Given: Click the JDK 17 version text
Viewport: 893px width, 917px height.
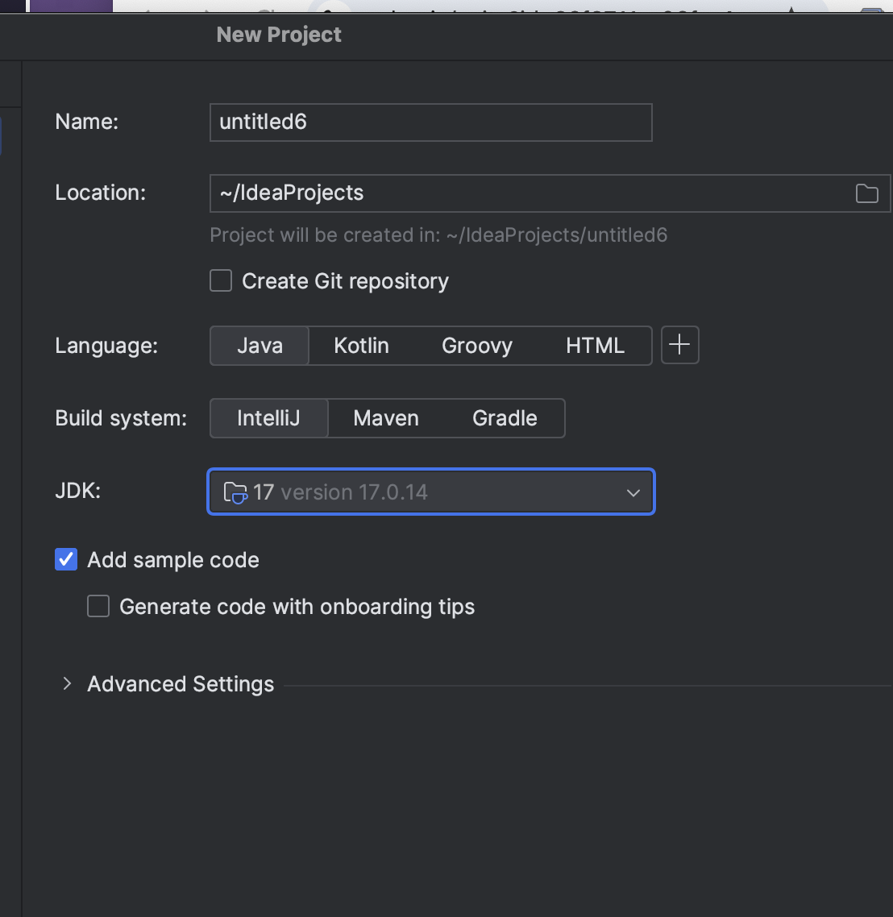Looking at the screenshot, I should pos(340,492).
